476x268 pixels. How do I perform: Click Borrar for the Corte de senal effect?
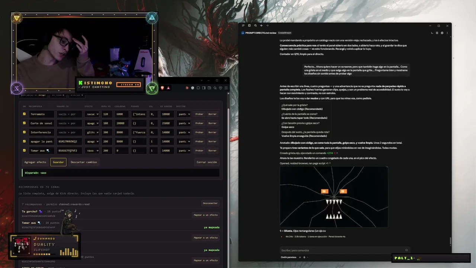pos(212,123)
